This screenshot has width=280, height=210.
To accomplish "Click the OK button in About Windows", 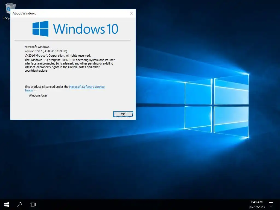I will (123, 114).
